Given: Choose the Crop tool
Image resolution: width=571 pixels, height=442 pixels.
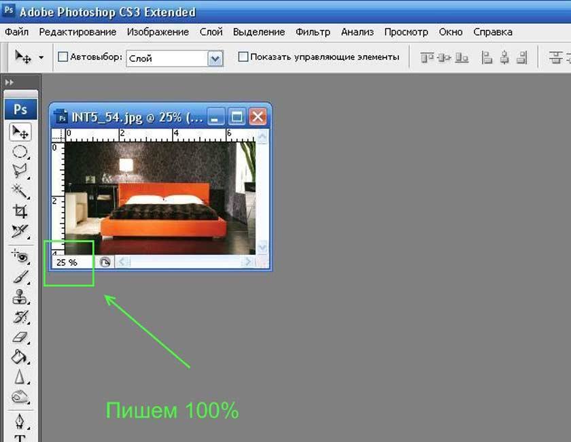Looking at the screenshot, I should pos(20,211).
